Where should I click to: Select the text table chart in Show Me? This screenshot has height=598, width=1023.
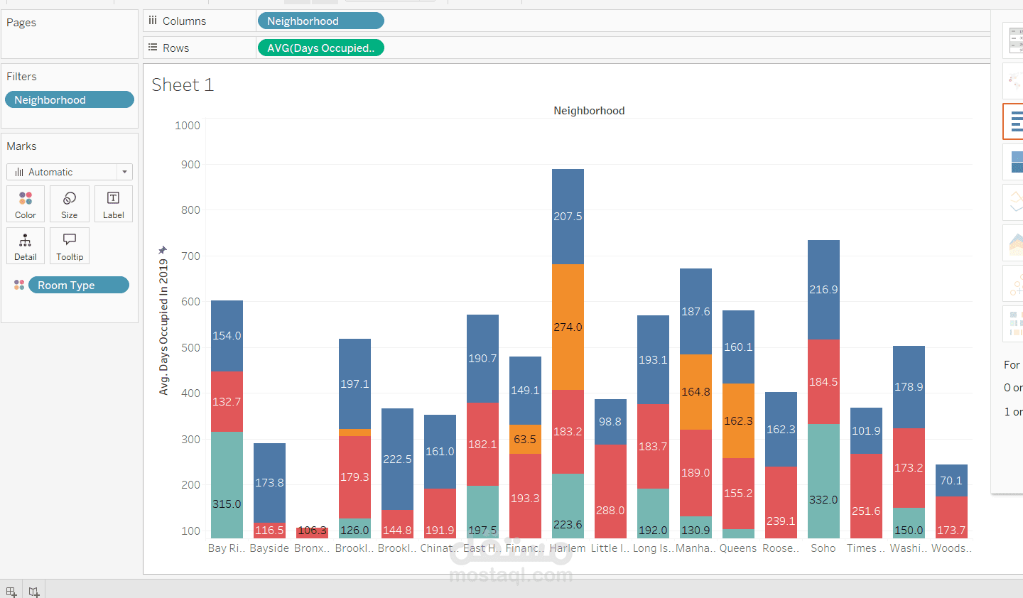(x=1014, y=40)
